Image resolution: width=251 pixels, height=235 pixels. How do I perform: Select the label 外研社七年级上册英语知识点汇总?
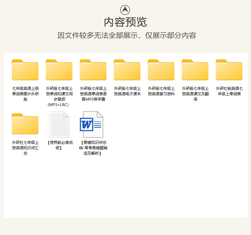[x=25, y=148]
